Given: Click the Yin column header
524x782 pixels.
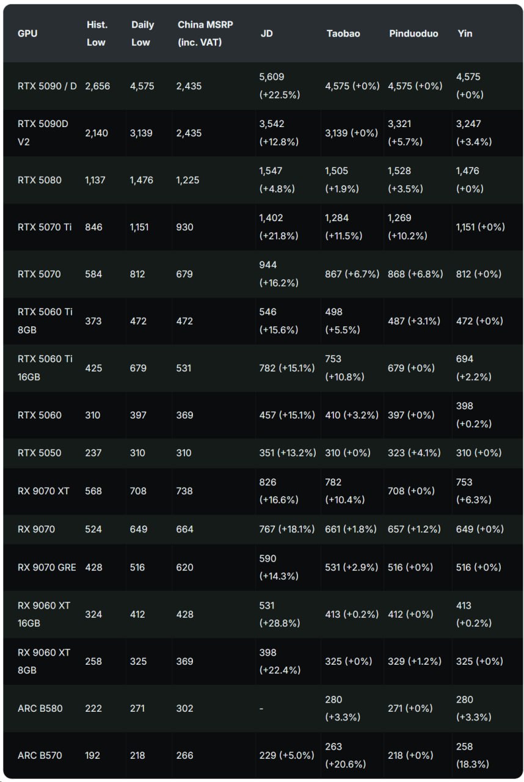Looking at the screenshot, I should tap(465, 34).
